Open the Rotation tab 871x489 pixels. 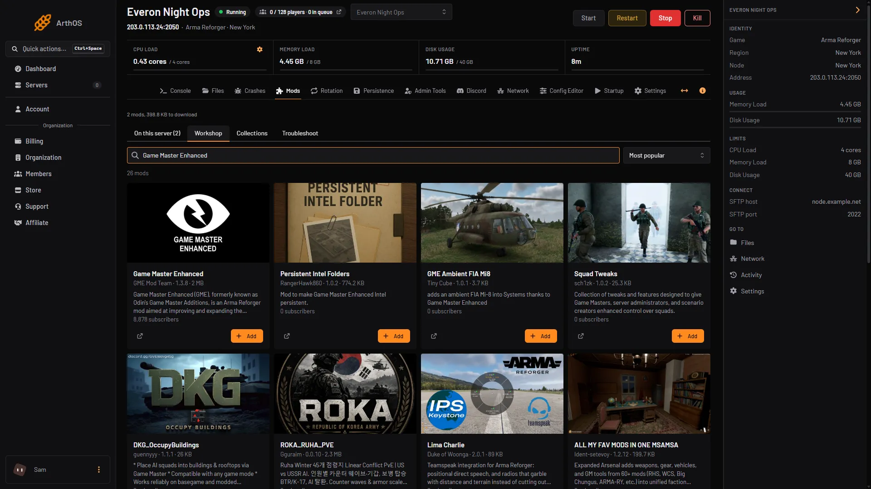coord(327,91)
